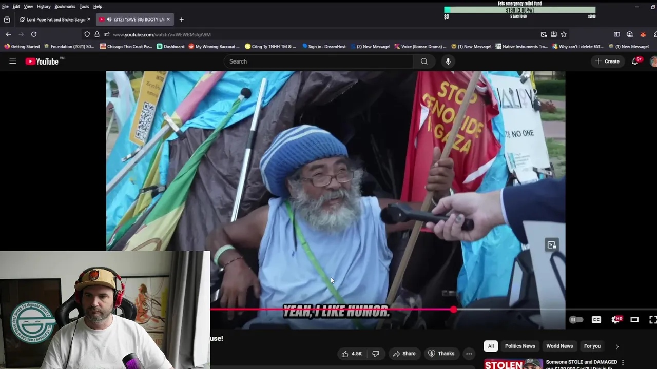The width and height of the screenshot is (657, 369).
Task: Open the Bookmarks menu
Action: click(65, 6)
